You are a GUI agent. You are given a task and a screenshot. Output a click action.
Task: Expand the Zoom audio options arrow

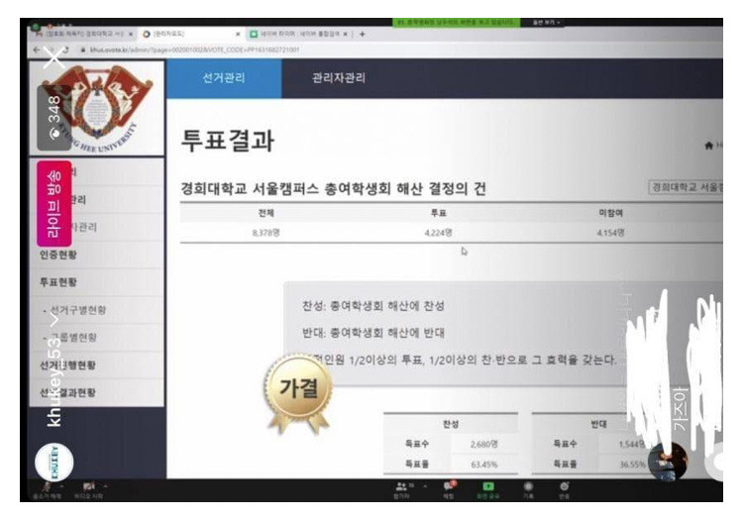[x=62, y=486]
